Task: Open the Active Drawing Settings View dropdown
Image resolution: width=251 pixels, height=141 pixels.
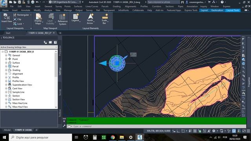Action: pyautogui.click(x=29, y=47)
